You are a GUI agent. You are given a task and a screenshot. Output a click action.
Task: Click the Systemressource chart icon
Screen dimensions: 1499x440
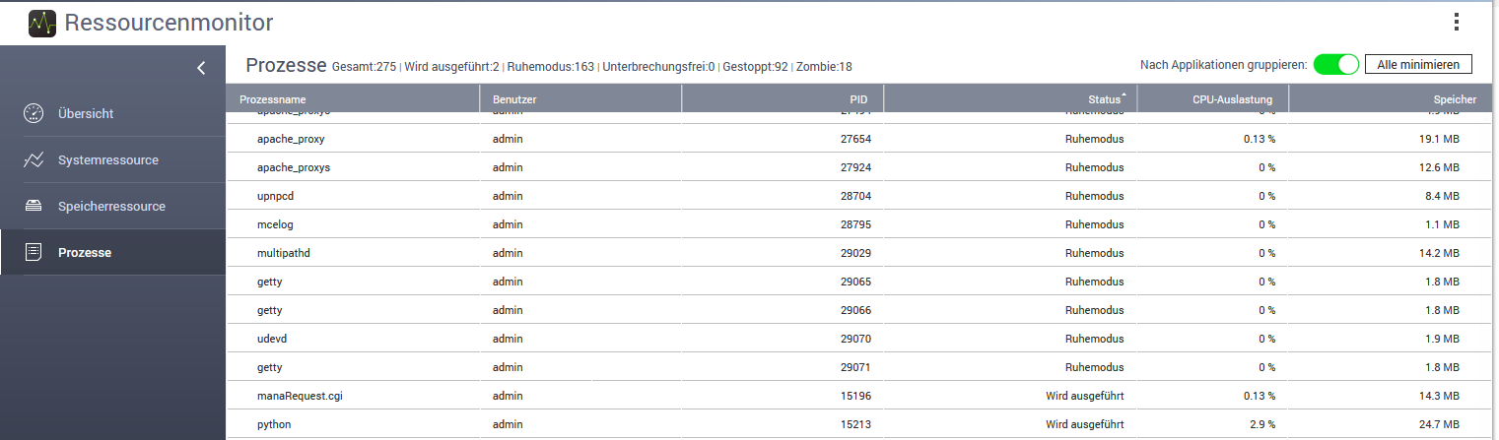click(x=34, y=159)
